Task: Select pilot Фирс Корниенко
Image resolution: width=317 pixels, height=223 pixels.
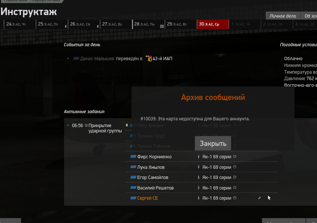Action: 154,157
